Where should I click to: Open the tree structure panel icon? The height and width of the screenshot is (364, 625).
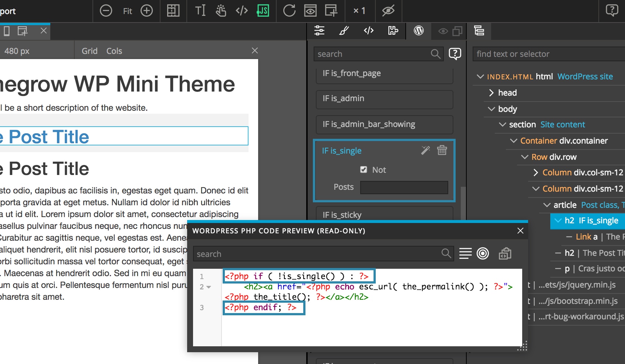point(479,31)
